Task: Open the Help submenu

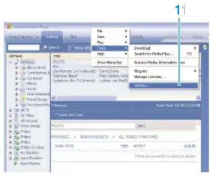Action: pyautogui.click(x=110, y=54)
